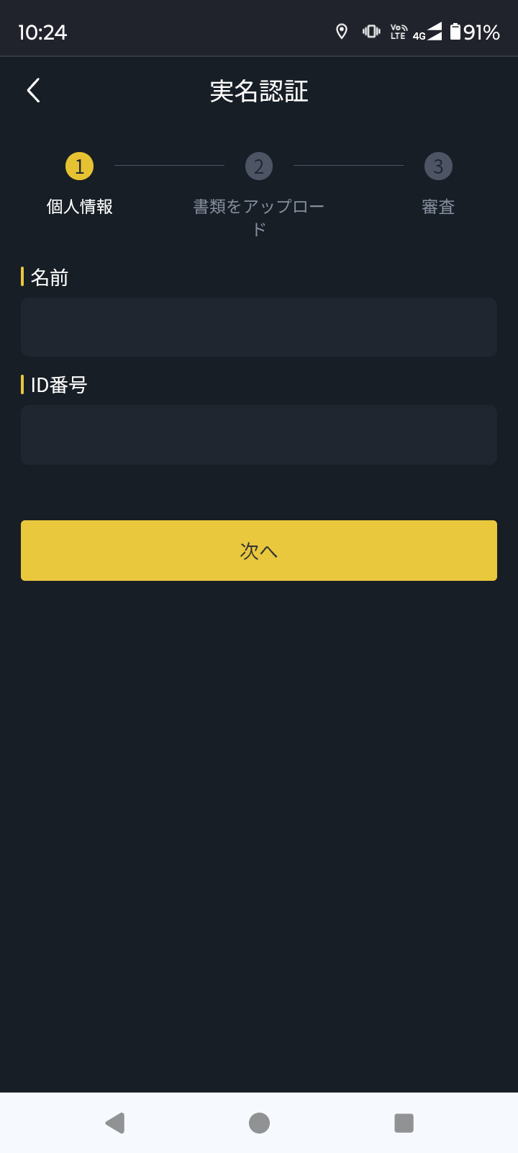Screen dimensions: 518x1153
Task: Tap the step 3 circle indicator
Action: click(x=438, y=166)
